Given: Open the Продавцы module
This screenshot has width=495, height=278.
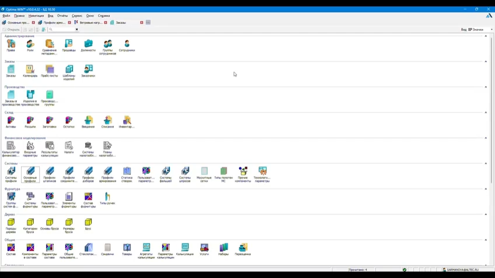Looking at the screenshot, I should click(x=69, y=45).
